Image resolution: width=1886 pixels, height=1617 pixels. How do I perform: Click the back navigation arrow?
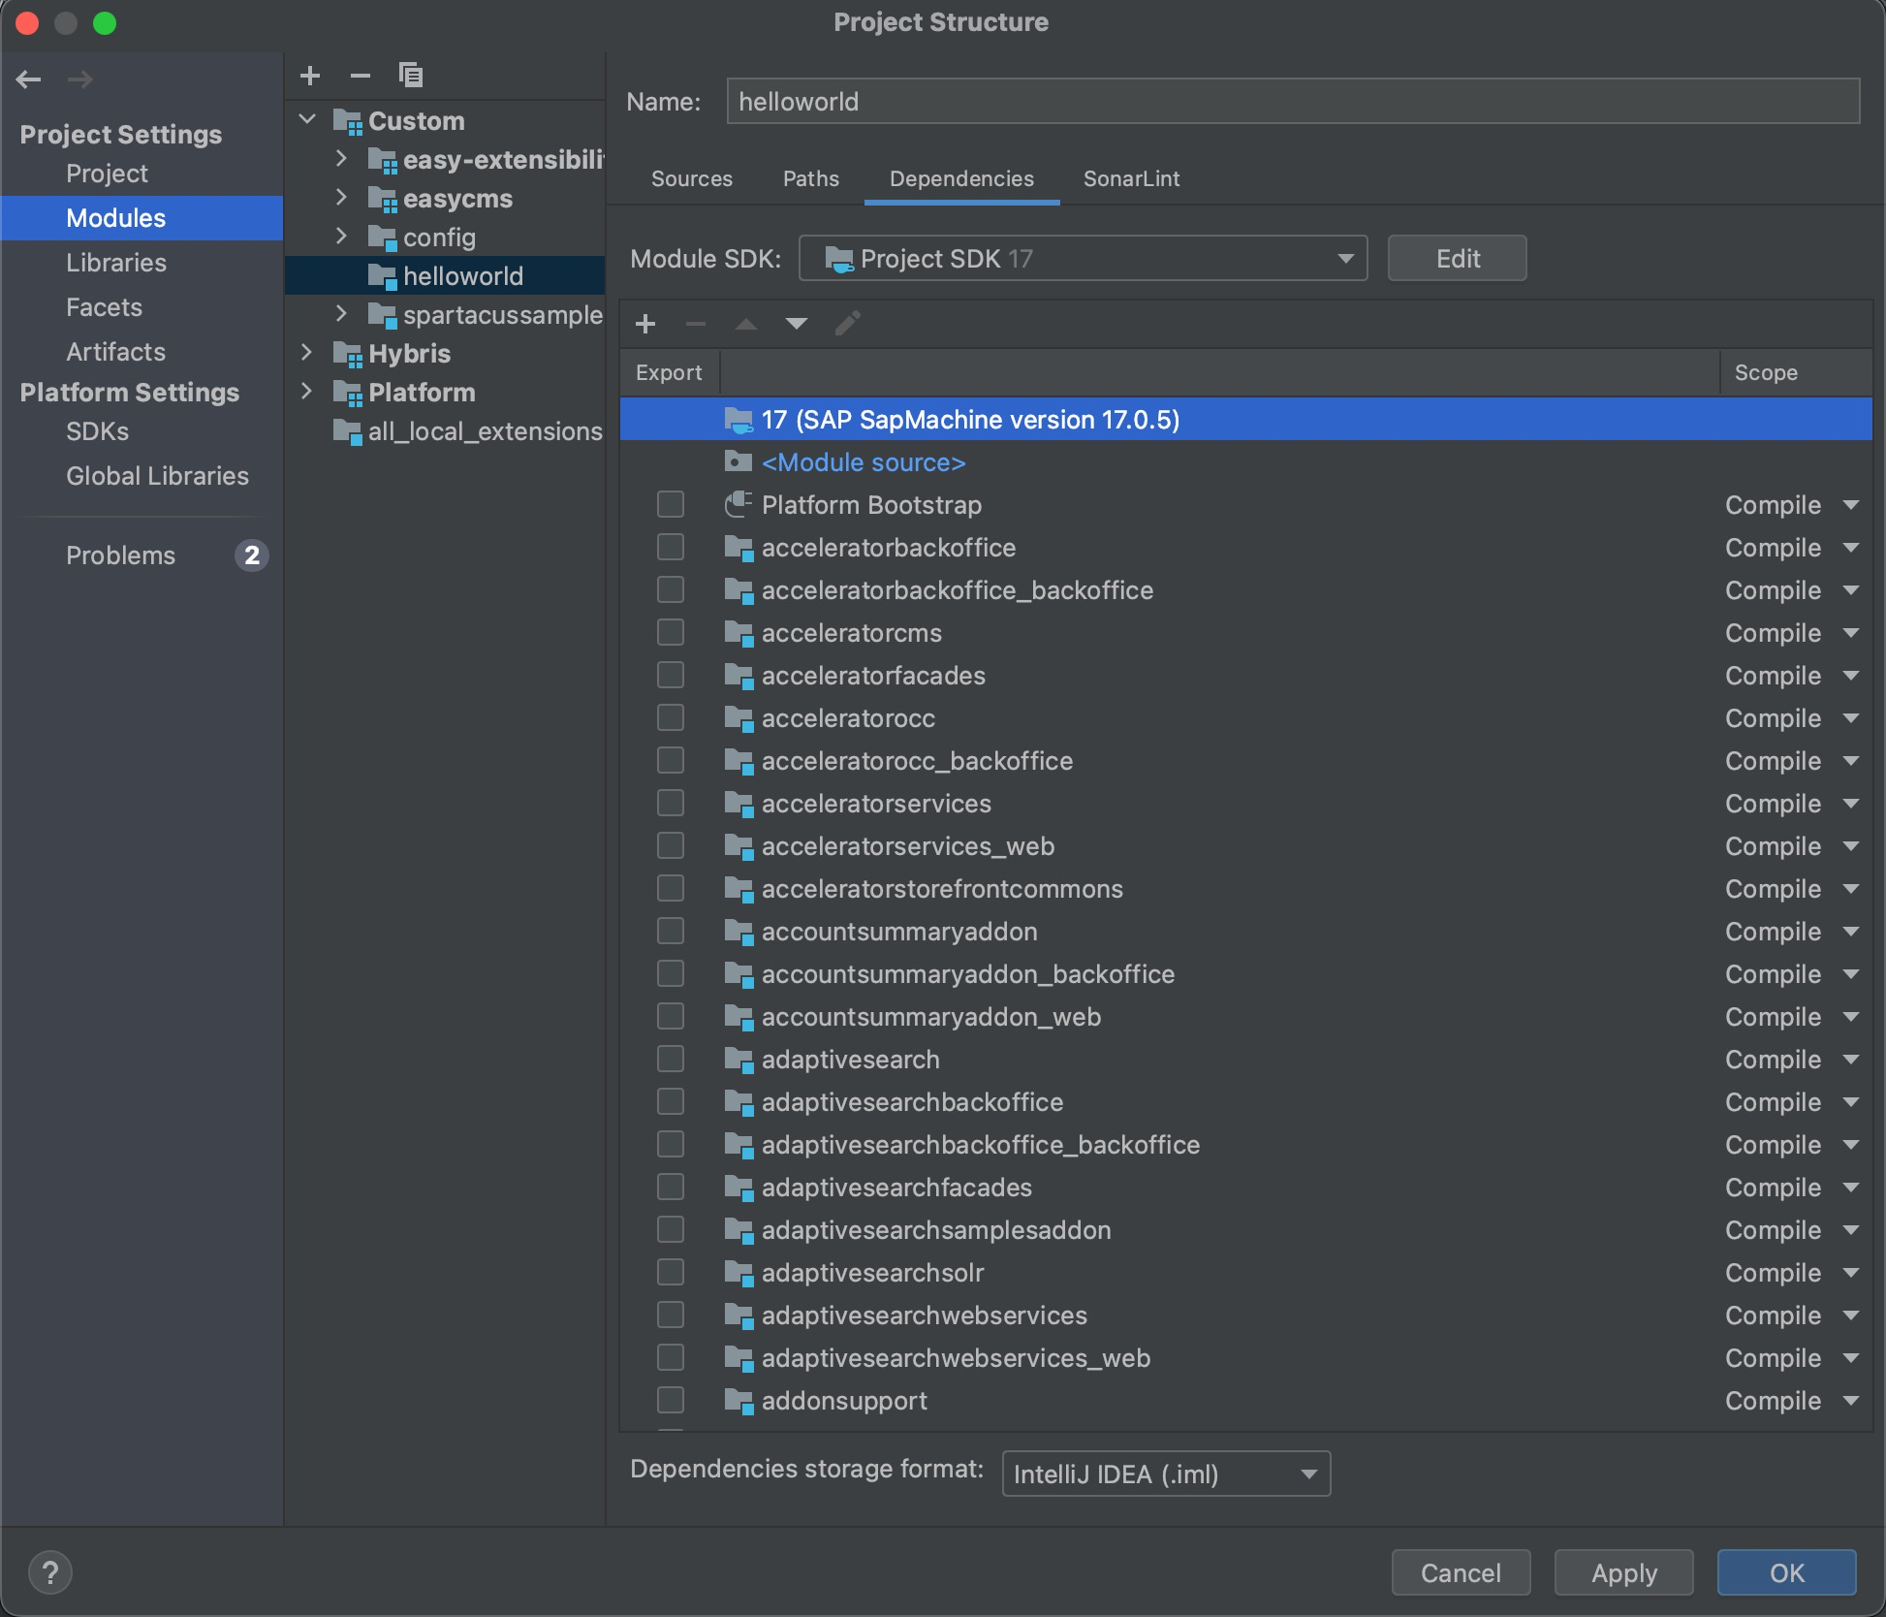(x=29, y=79)
